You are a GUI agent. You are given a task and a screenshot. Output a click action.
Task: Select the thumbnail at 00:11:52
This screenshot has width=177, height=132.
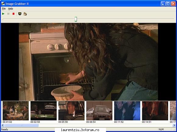(x=127, y=111)
